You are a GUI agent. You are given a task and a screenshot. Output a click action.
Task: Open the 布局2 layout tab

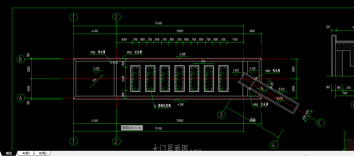click(43, 153)
